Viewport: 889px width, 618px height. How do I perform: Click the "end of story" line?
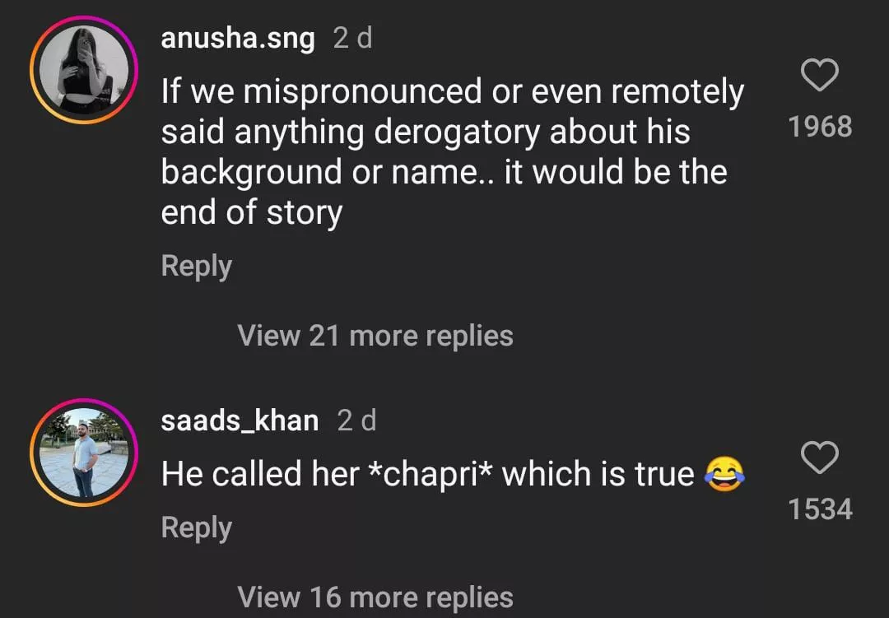tap(251, 213)
